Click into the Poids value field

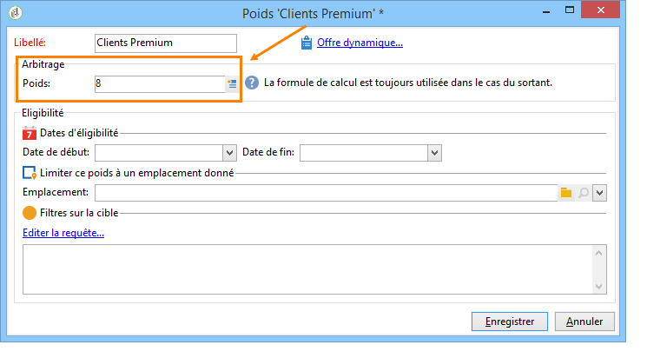coord(160,83)
